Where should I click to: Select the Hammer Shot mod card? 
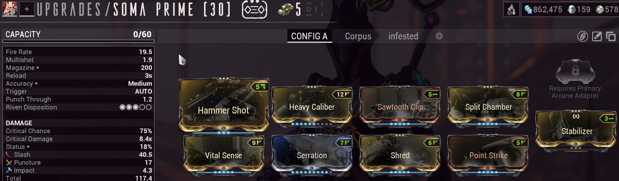coord(223,105)
